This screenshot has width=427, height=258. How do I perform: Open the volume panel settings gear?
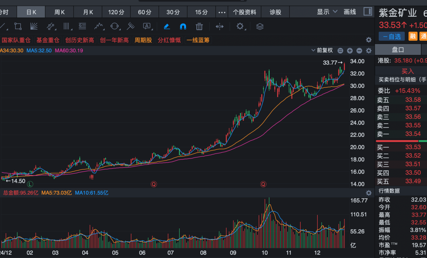(x=369, y=193)
